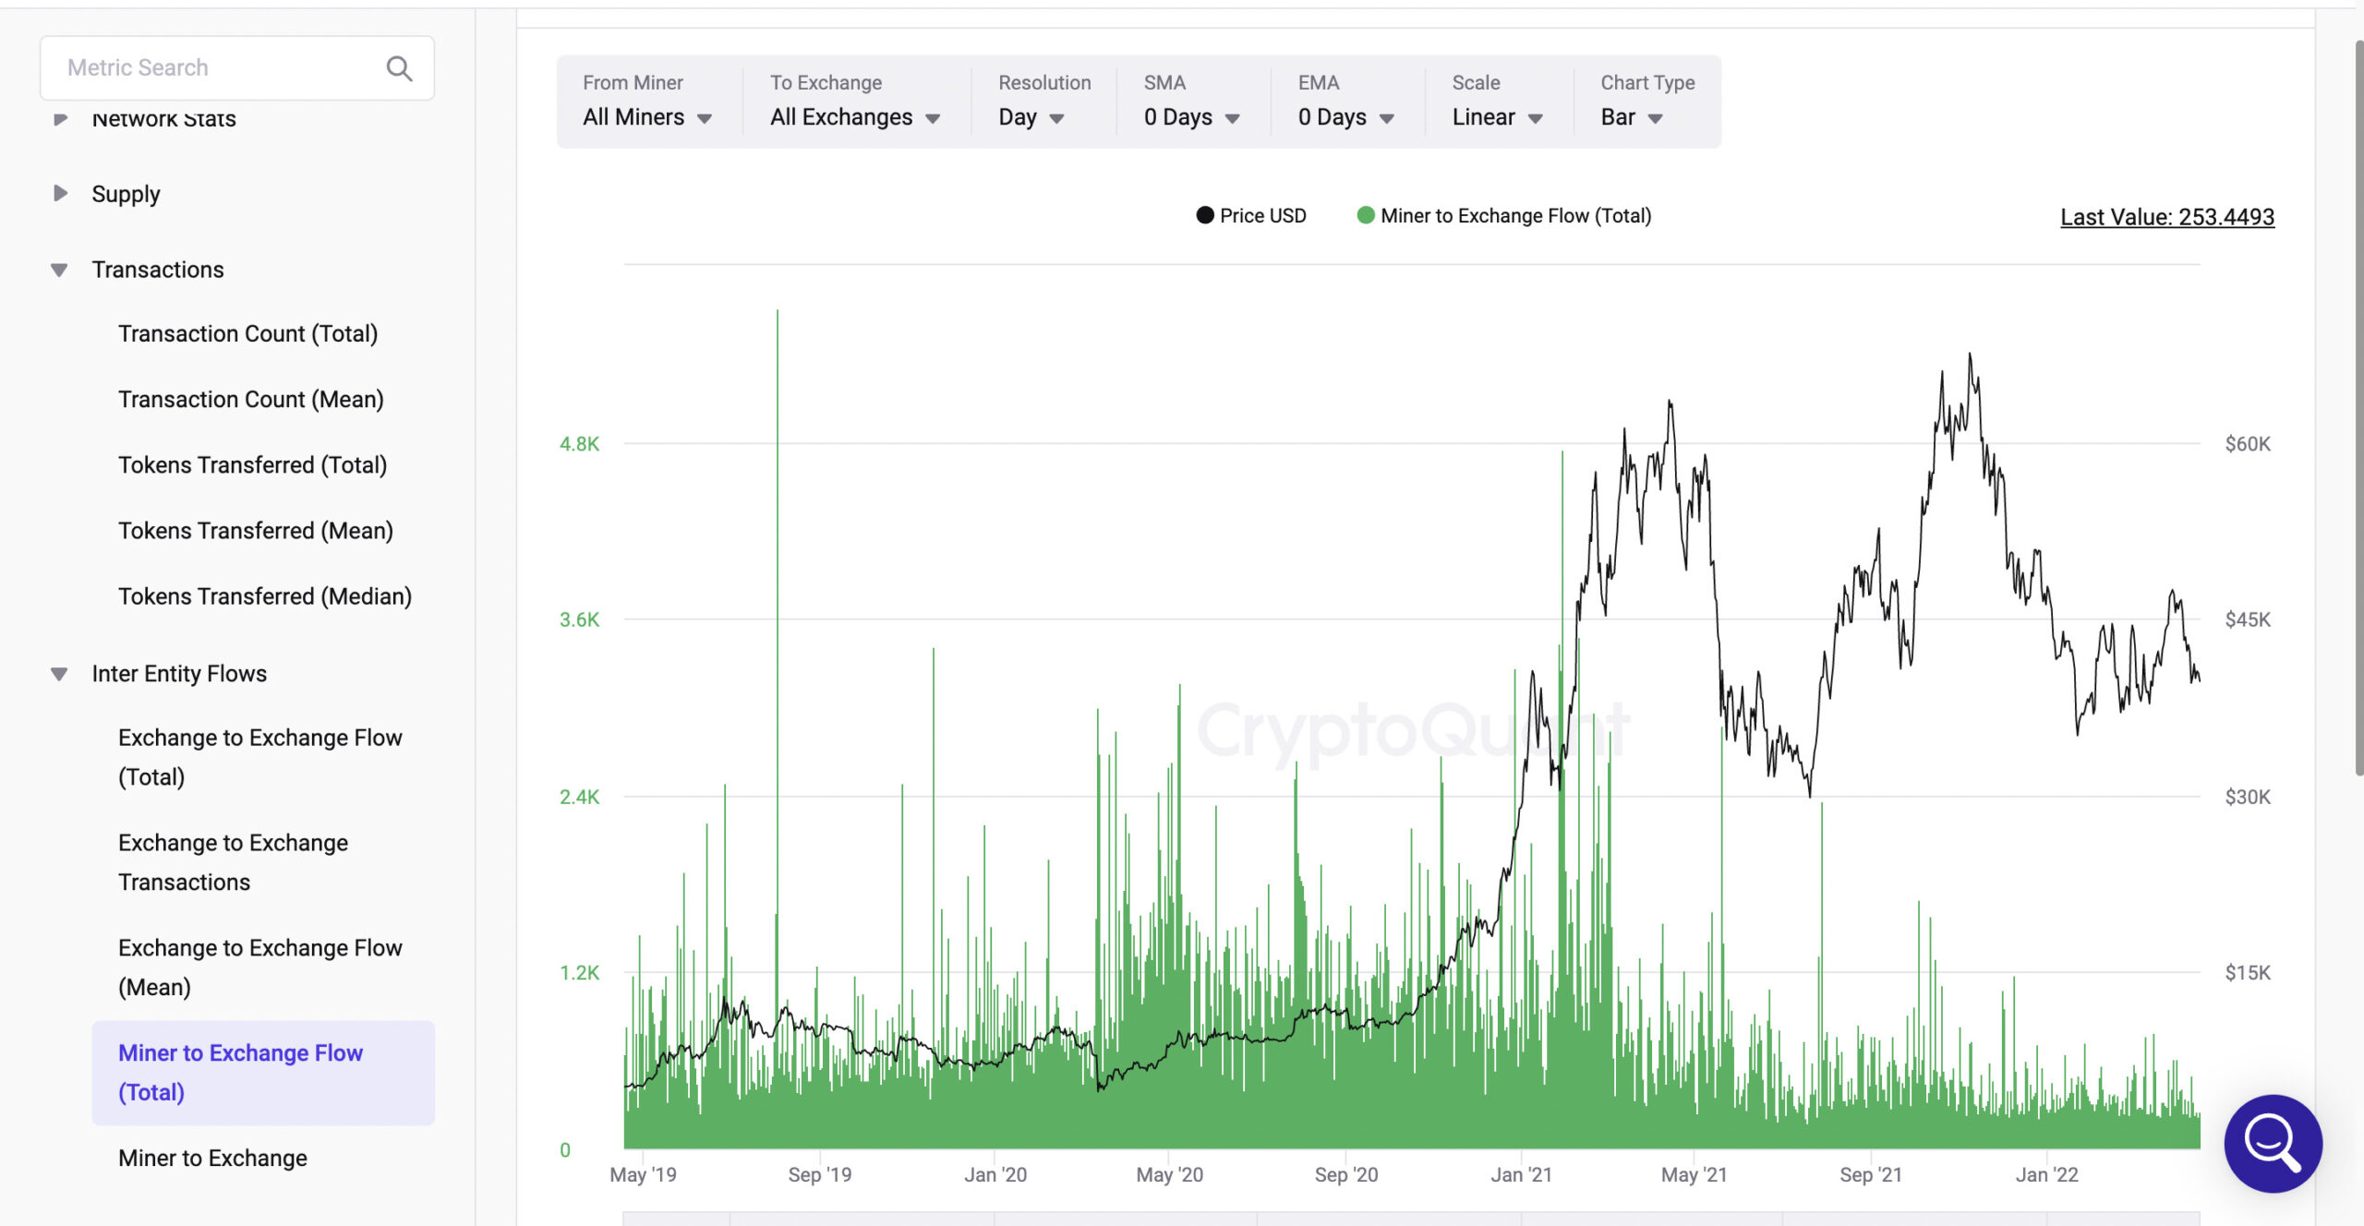Click the Inter Entity Flows label
Viewport: 2364px width, 1226px height.
(179, 674)
